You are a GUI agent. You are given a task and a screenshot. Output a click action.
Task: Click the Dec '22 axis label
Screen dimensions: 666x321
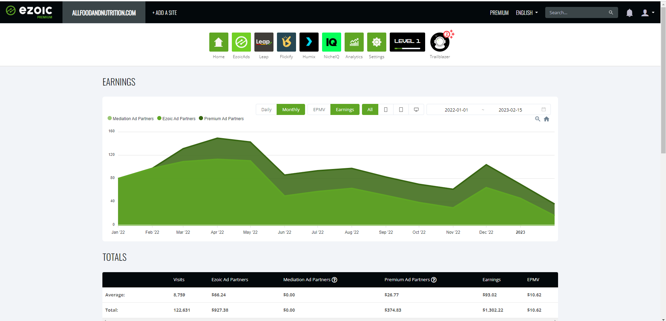coord(486,232)
